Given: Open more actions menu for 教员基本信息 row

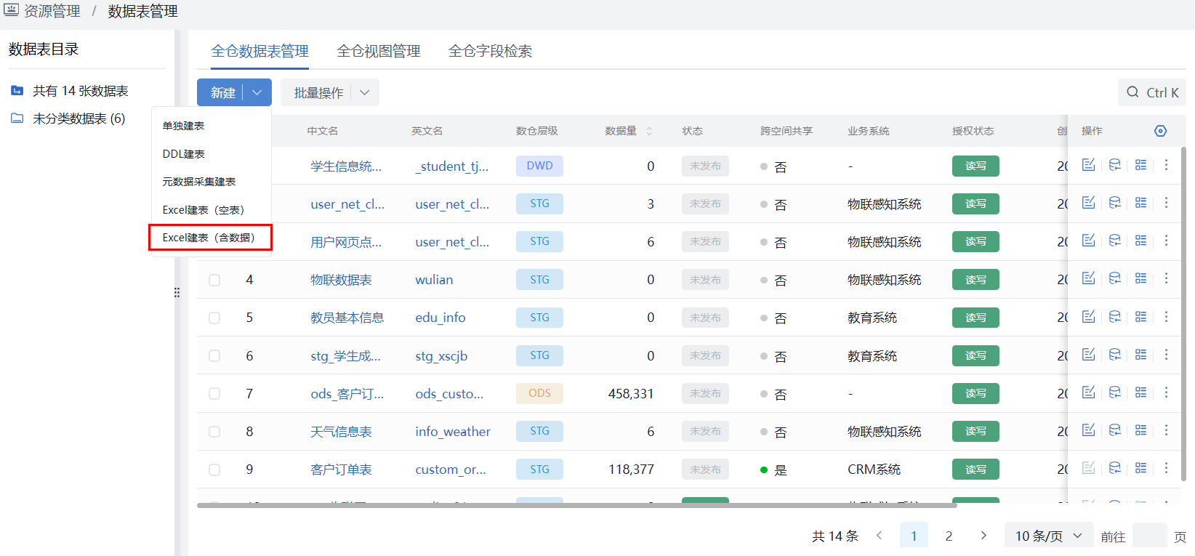Looking at the screenshot, I should [1166, 317].
